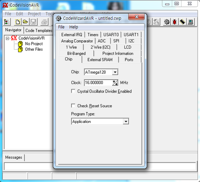Select the Messages tab
Viewport: 200px width, 182px height.
14,158
